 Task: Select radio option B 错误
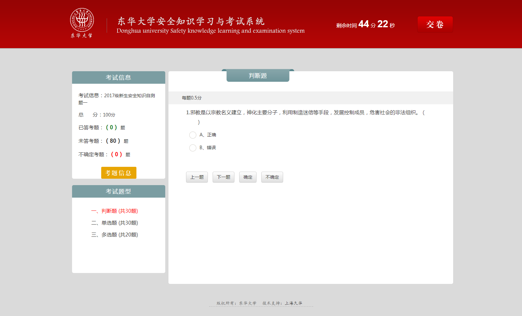click(193, 148)
